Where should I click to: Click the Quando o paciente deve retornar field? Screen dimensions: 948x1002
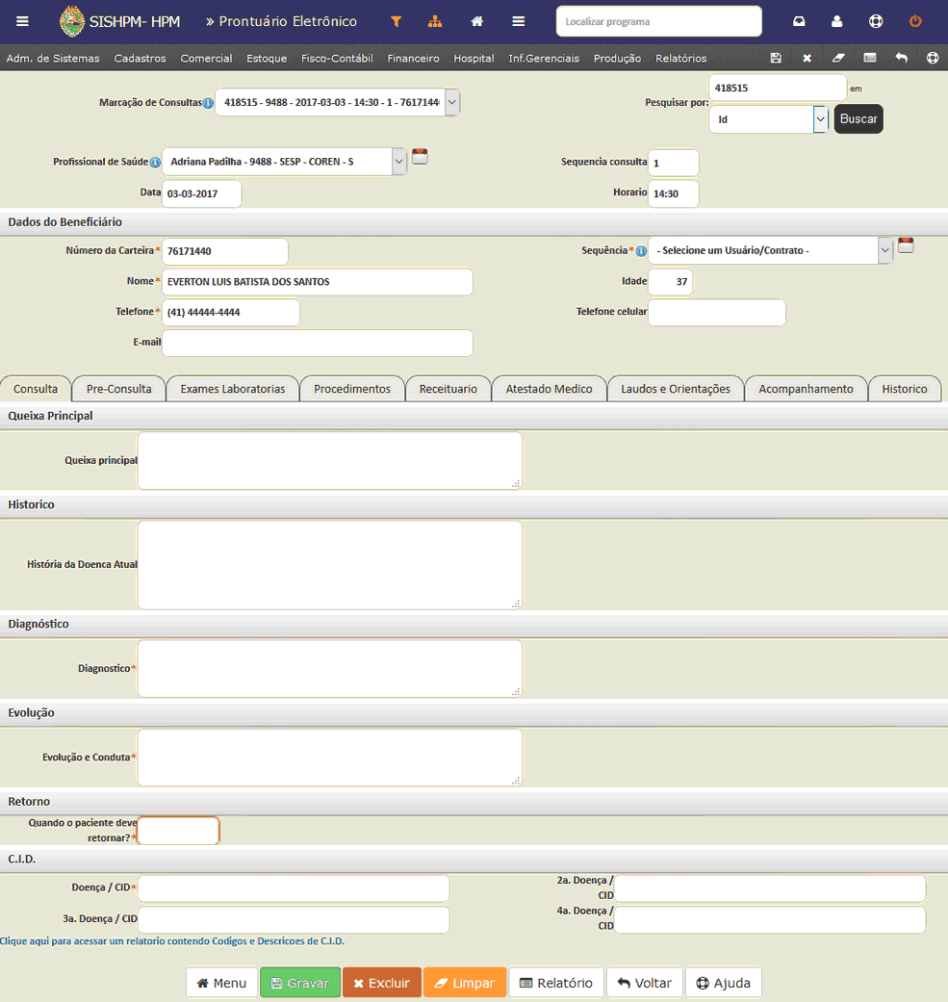click(x=178, y=831)
